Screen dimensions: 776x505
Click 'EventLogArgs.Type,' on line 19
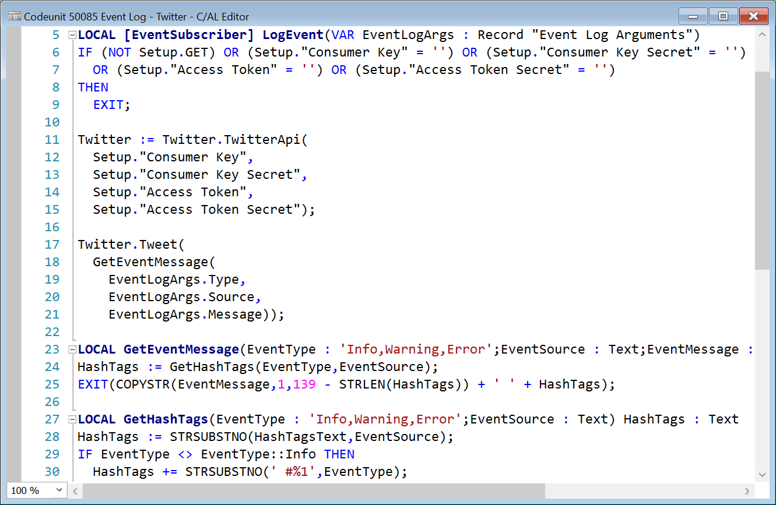(178, 280)
